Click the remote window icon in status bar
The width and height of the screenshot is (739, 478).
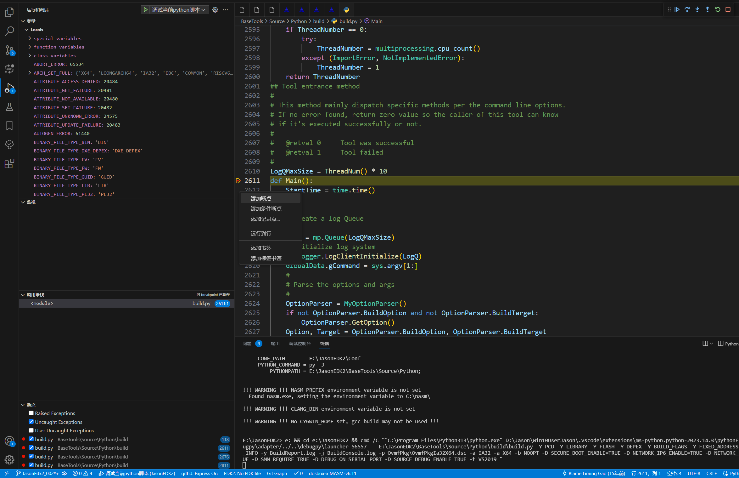click(x=7, y=473)
